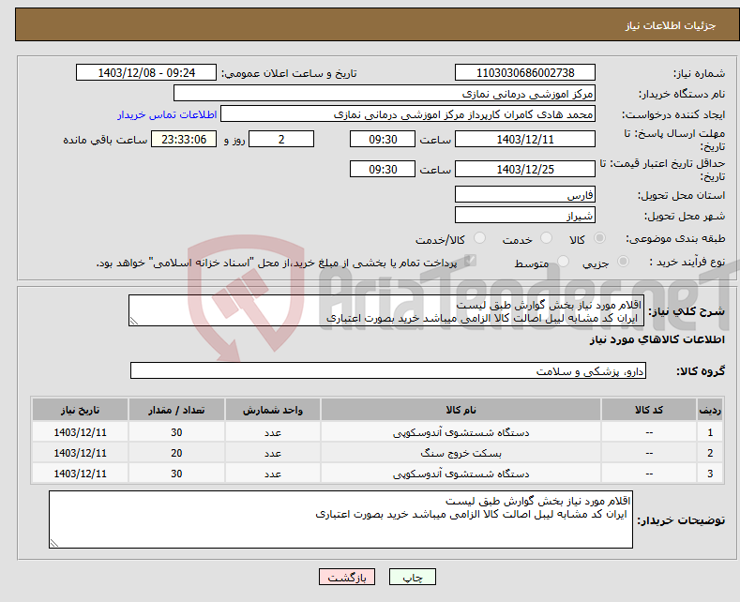Click the ردیف column header

710,410
